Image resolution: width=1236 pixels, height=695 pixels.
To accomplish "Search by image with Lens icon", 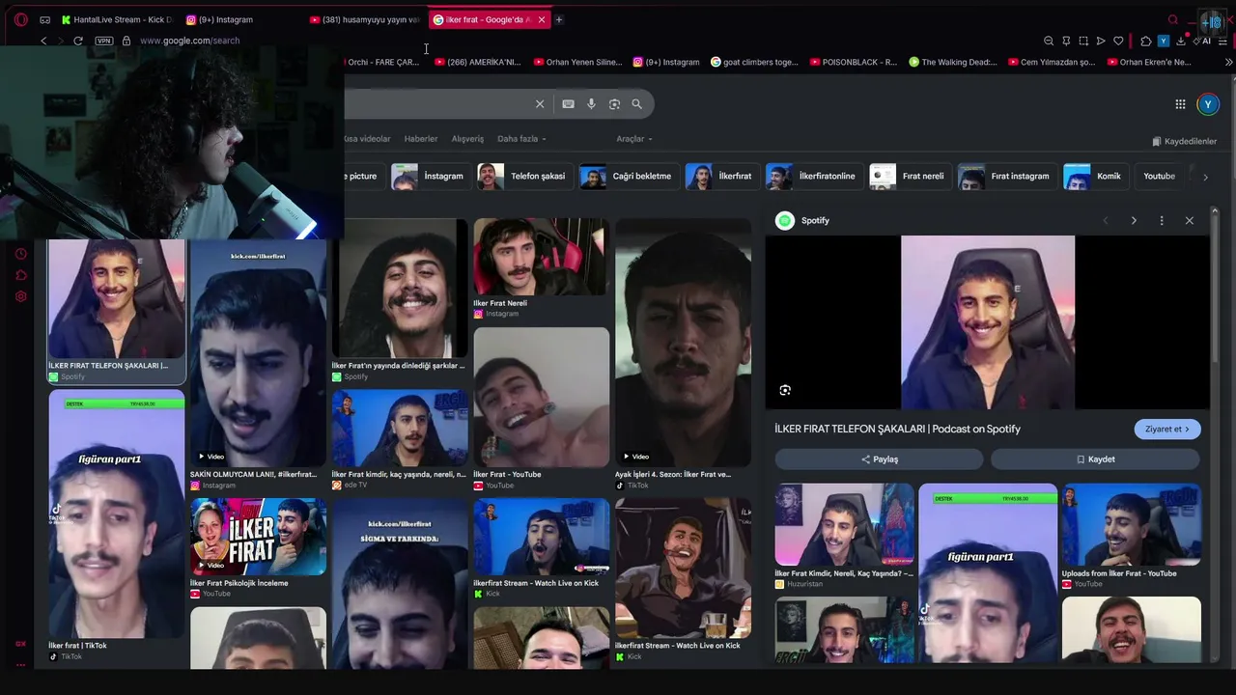I will [614, 103].
